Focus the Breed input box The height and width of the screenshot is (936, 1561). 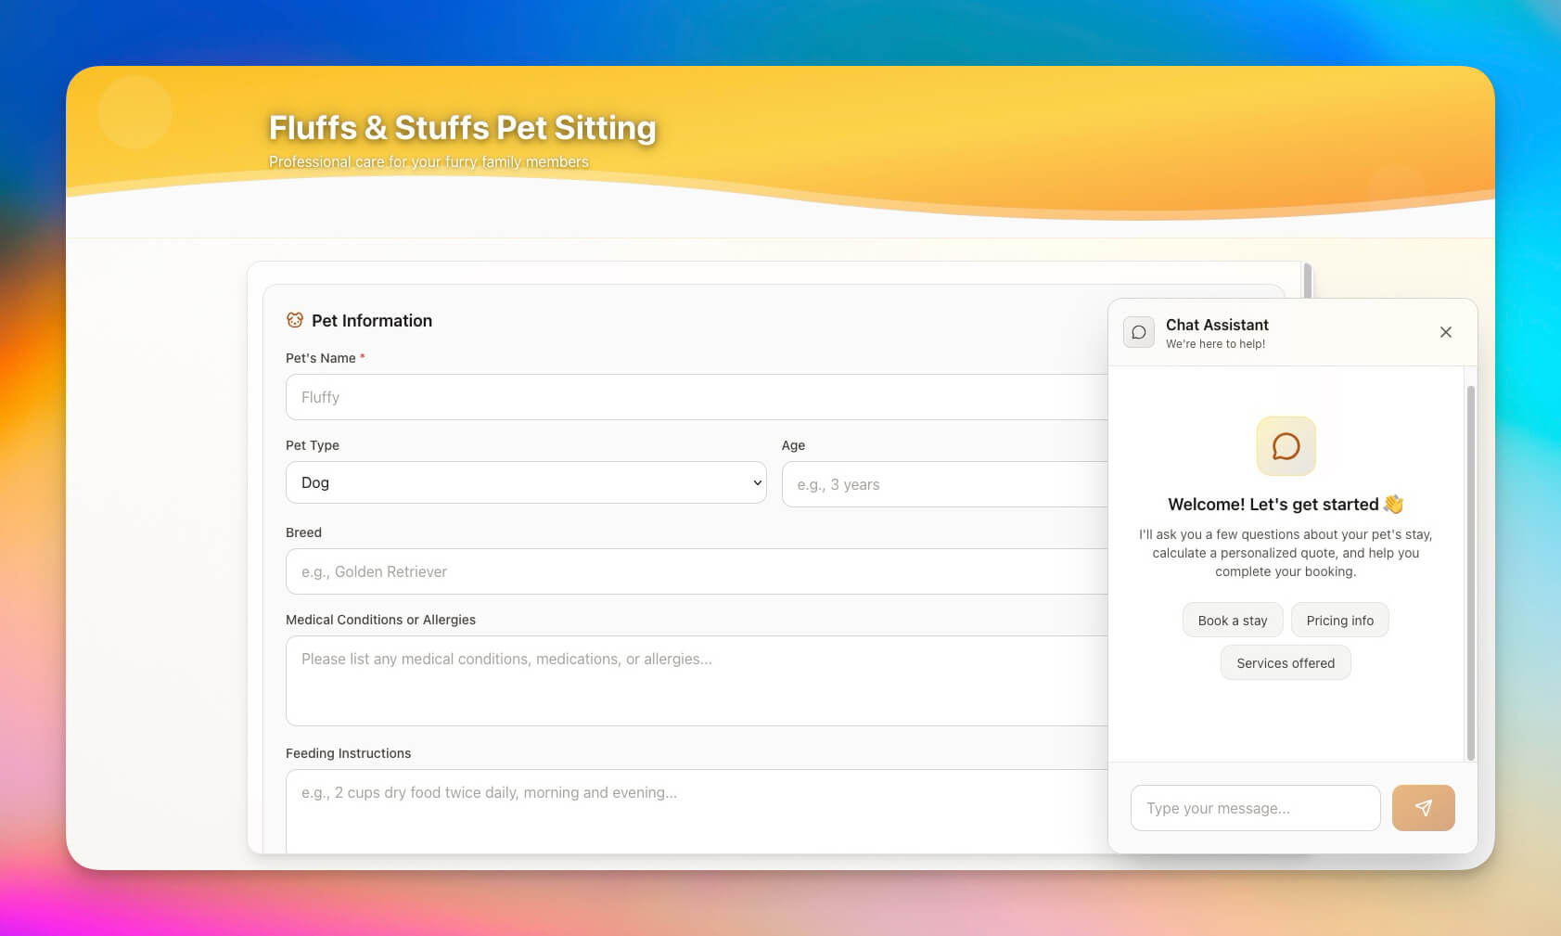coord(696,571)
